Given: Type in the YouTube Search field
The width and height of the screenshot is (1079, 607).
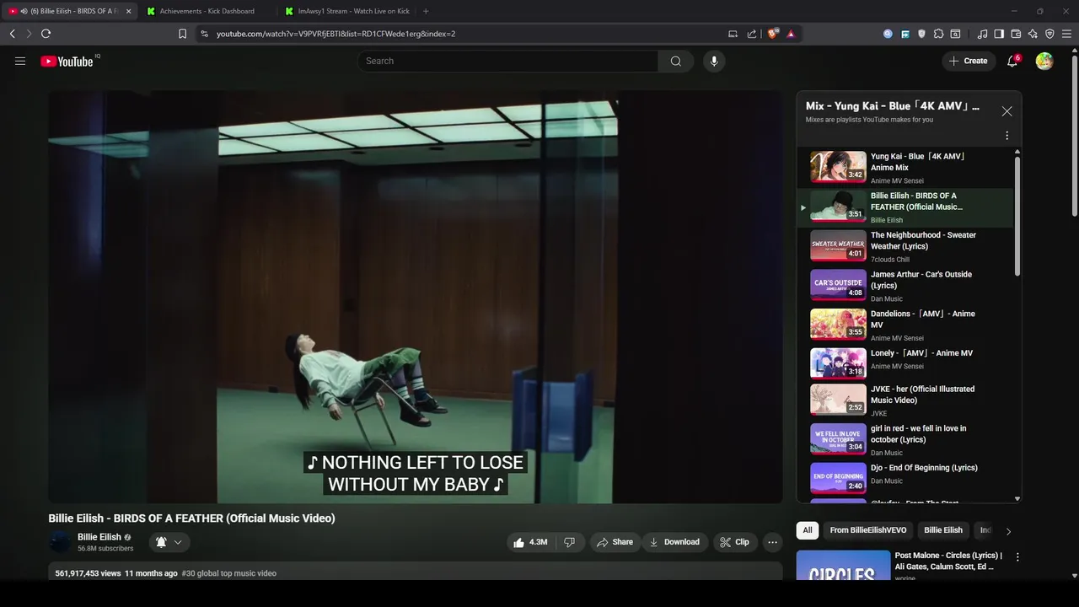Looking at the screenshot, I should 507,61.
